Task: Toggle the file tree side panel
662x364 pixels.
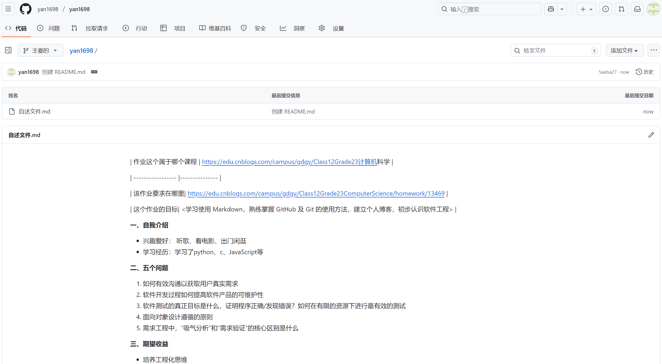Action: 8,50
